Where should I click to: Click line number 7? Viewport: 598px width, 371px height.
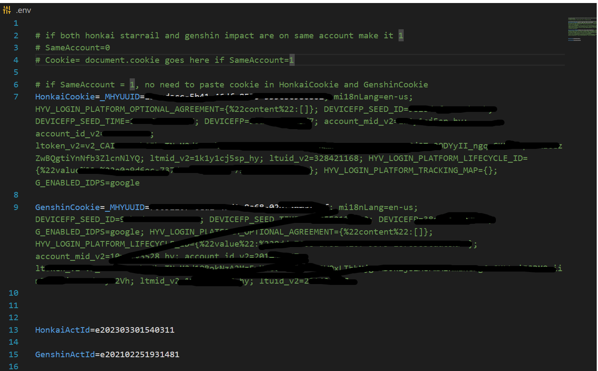[x=16, y=96]
